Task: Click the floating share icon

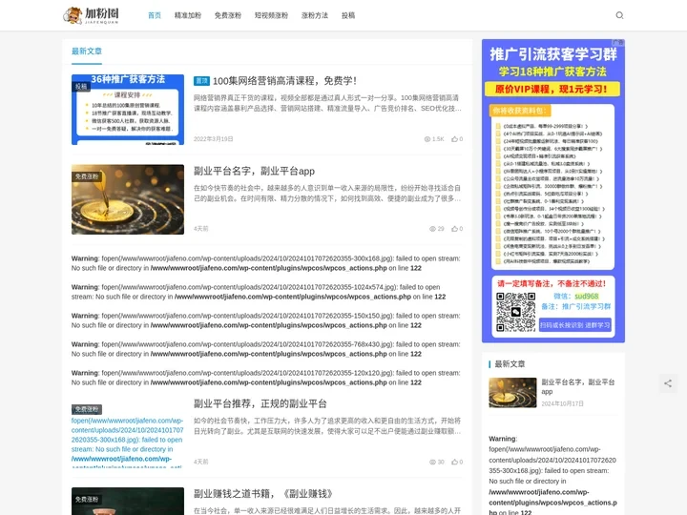Action: [668, 383]
